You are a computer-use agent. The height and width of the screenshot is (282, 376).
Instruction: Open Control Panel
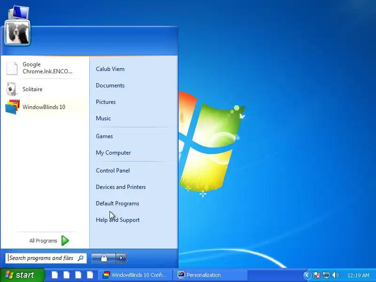(x=113, y=171)
